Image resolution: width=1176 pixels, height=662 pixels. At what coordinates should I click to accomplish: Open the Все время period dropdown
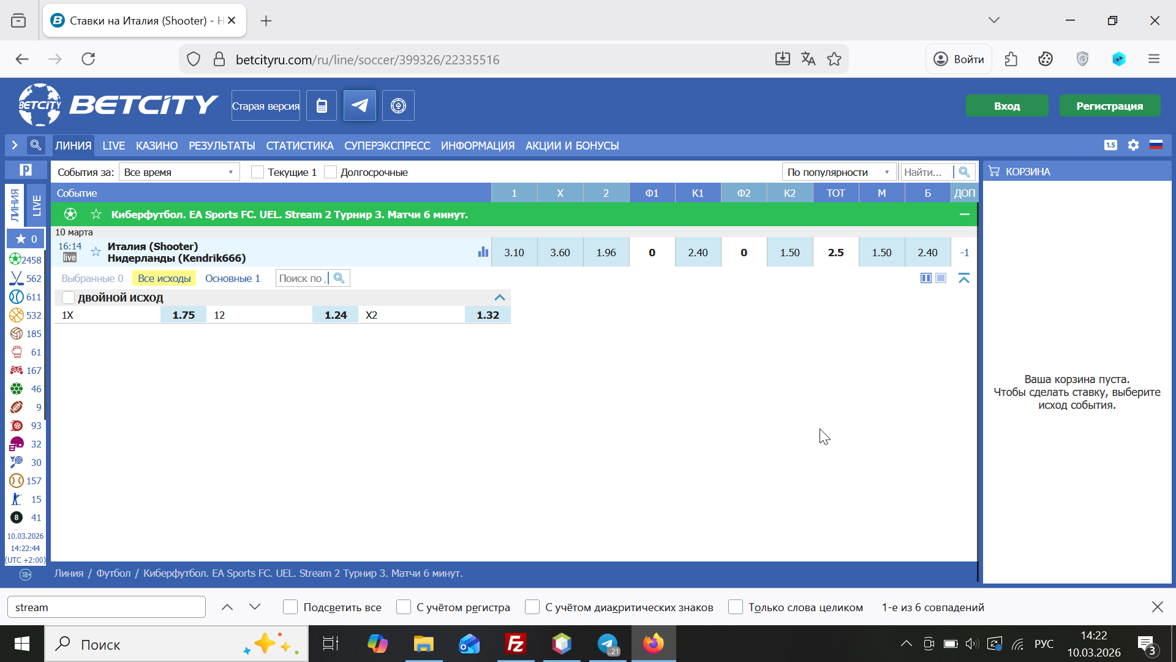click(179, 172)
